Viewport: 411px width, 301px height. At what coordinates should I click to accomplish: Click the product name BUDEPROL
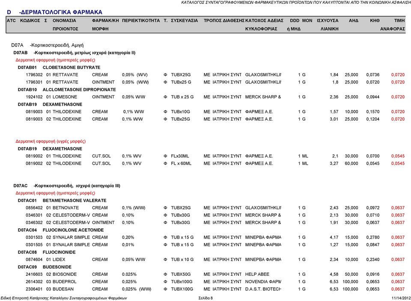[x=65, y=282]
